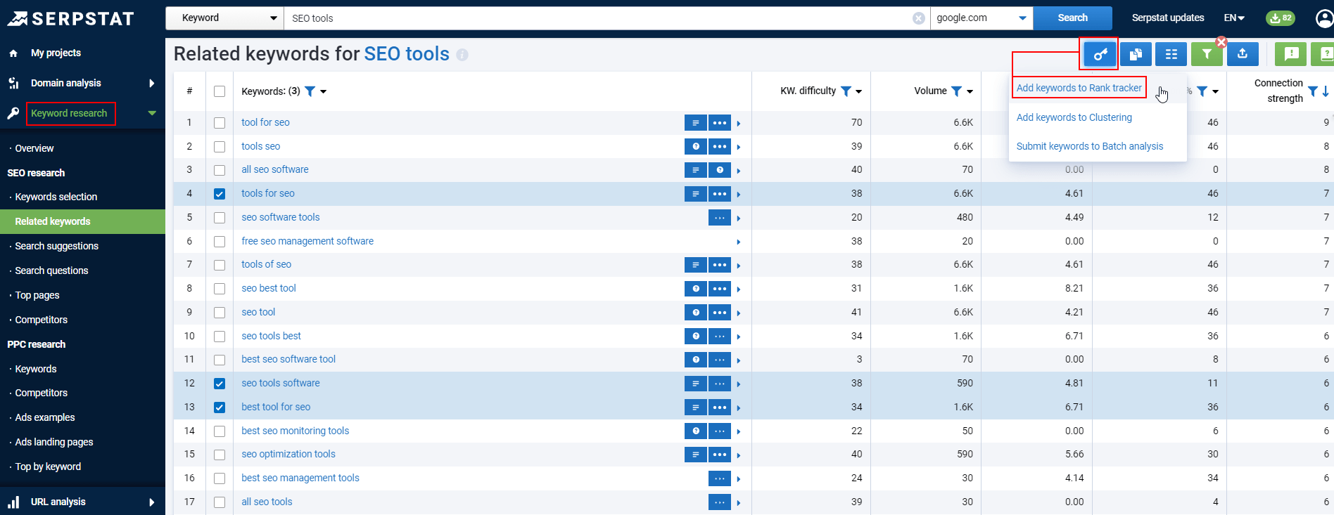This screenshot has width=1334, height=515.
Task: Collapse the Keyword research section
Action: coord(152,113)
